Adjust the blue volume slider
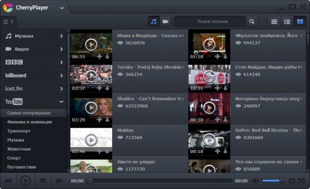The image size is (310, 189). point(273,181)
